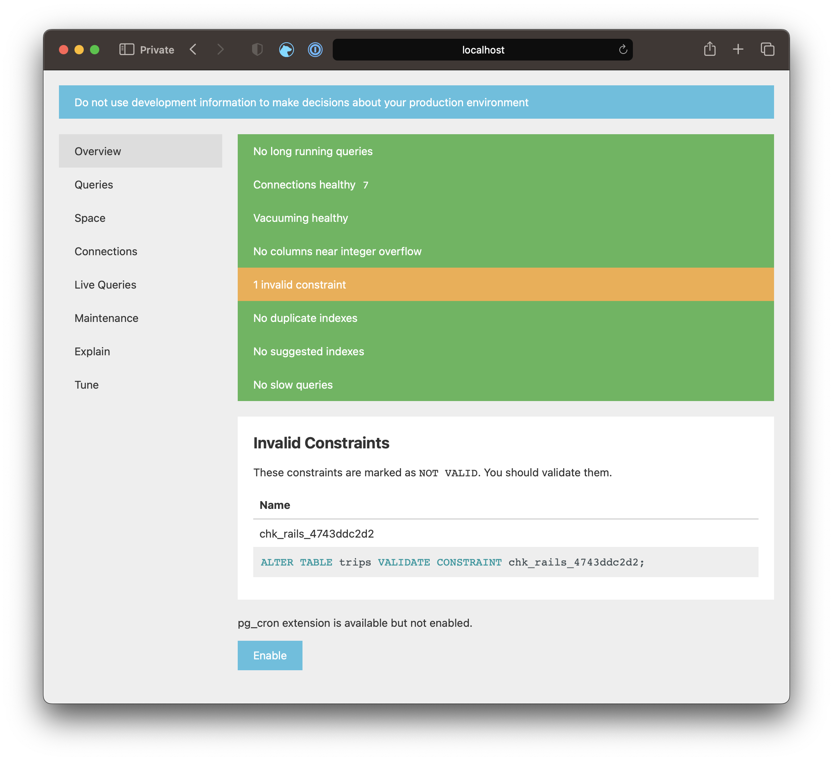The width and height of the screenshot is (833, 761).
Task: Show the tab overview icon
Action: (x=767, y=50)
